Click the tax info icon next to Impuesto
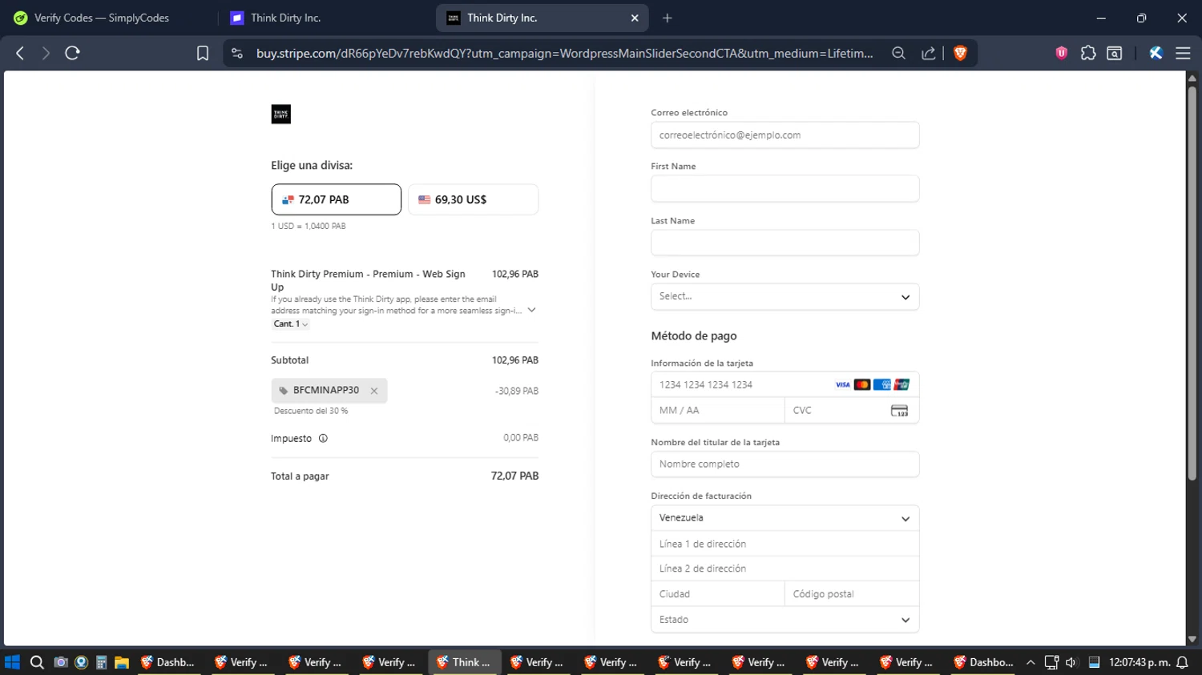 coord(323,439)
